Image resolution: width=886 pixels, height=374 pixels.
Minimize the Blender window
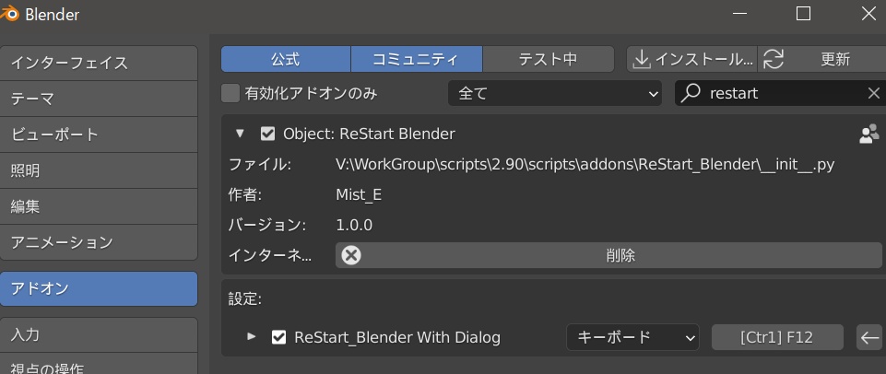tap(738, 14)
